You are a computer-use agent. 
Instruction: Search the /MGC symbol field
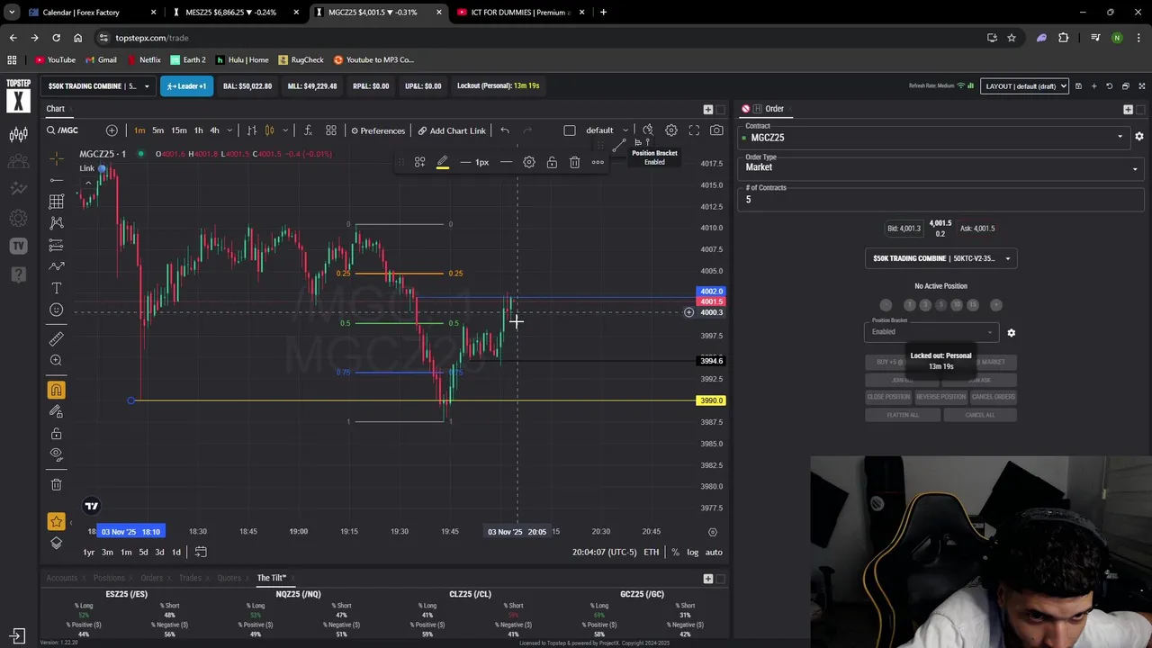pos(68,130)
